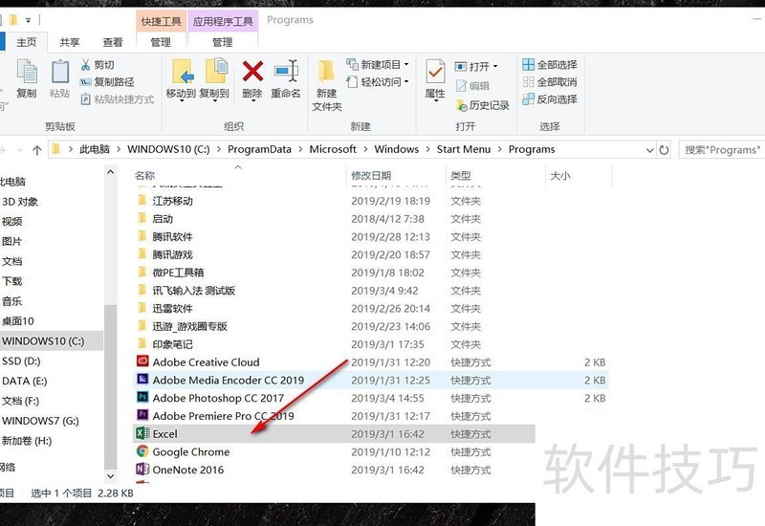Screen dimensions: 765x526
Task: Click the red Delete X icon
Action: 252,72
